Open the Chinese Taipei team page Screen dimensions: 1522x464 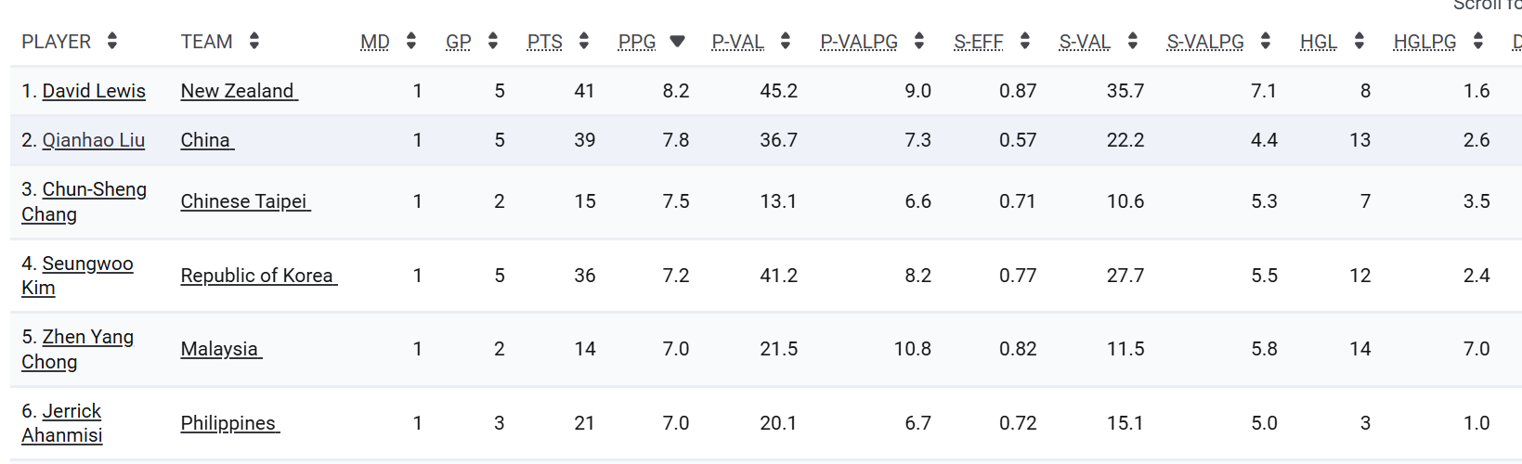point(244,201)
